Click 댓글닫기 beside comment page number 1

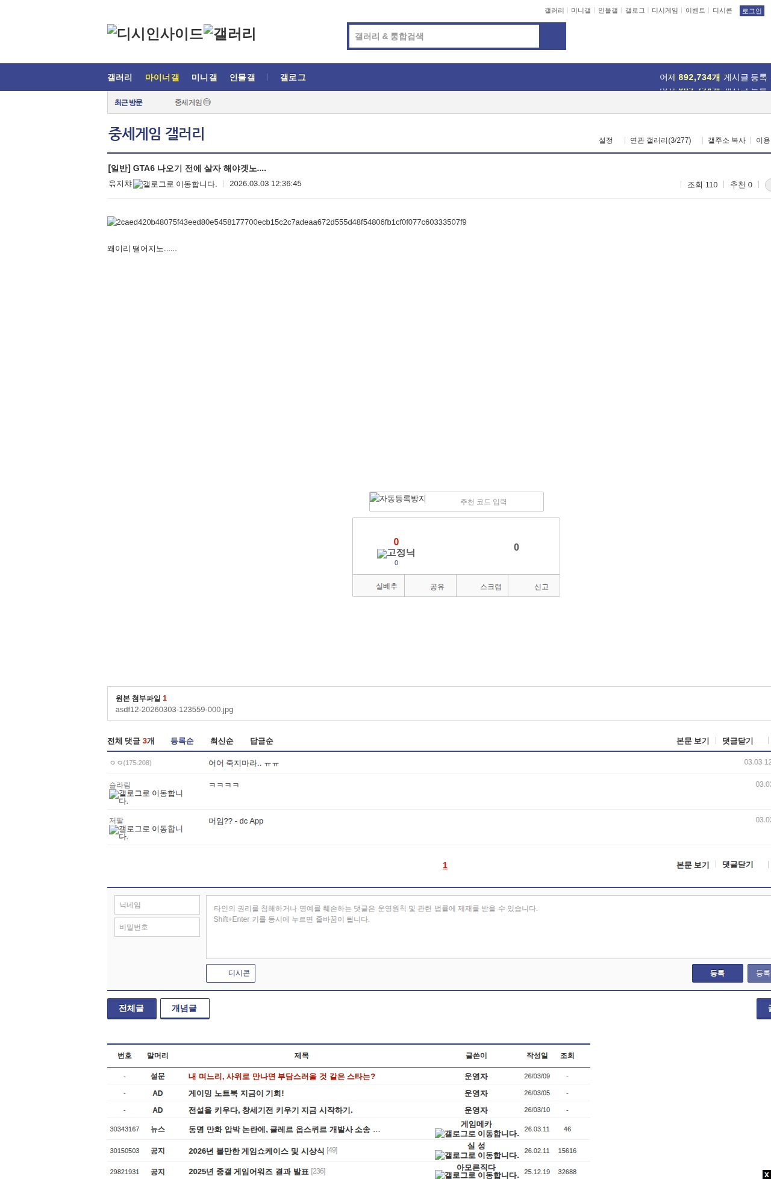point(738,865)
